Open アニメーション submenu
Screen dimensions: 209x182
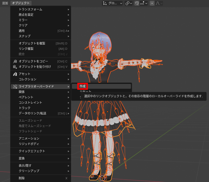(x=41, y=139)
